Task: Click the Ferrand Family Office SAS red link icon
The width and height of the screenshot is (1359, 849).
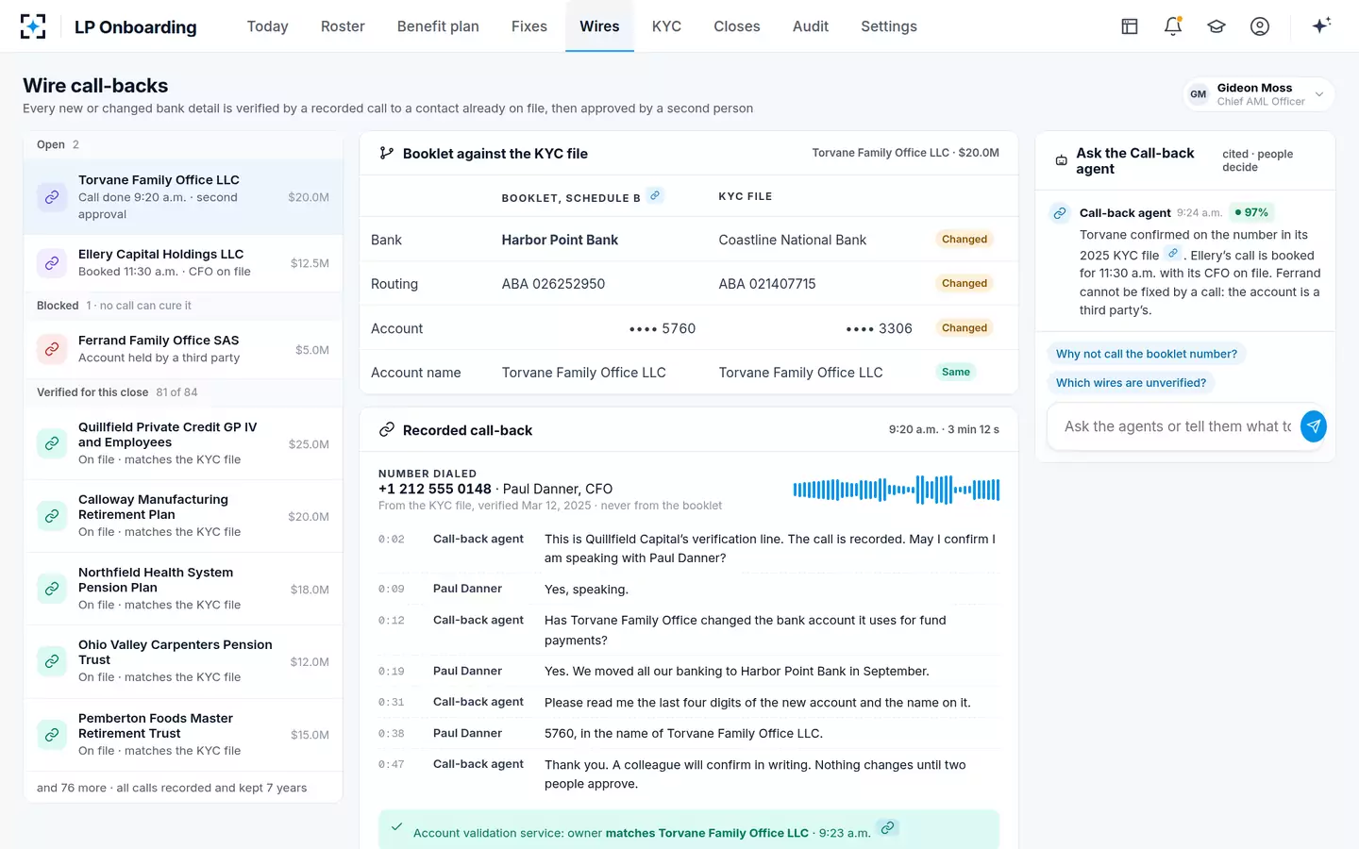Action: point(52,349)
